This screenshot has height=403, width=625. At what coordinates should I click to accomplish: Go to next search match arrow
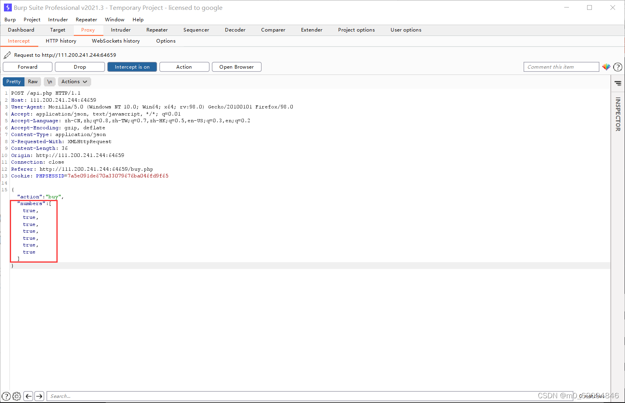click(x=39, y=396)
